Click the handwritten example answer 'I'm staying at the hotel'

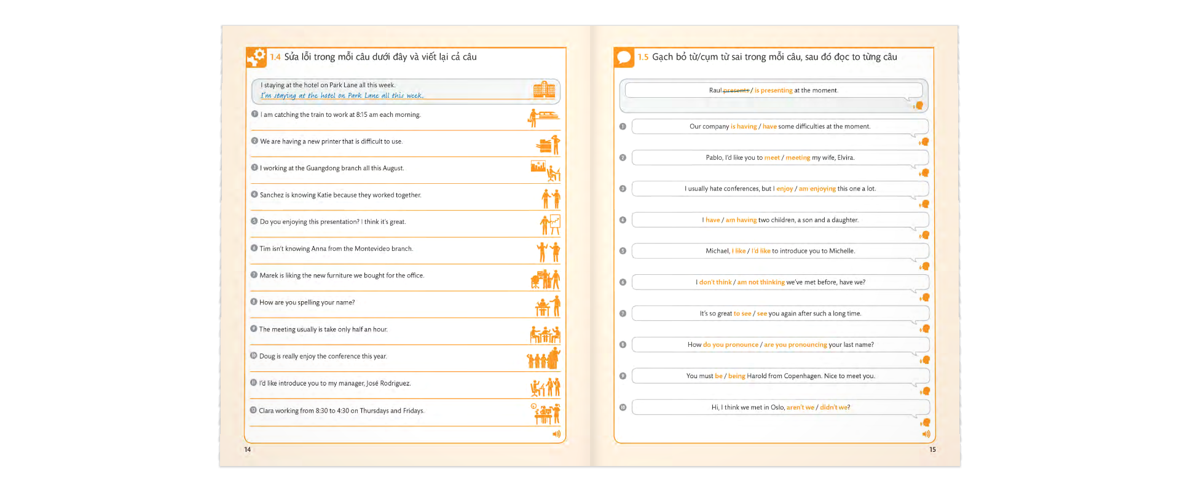point(342,95)
